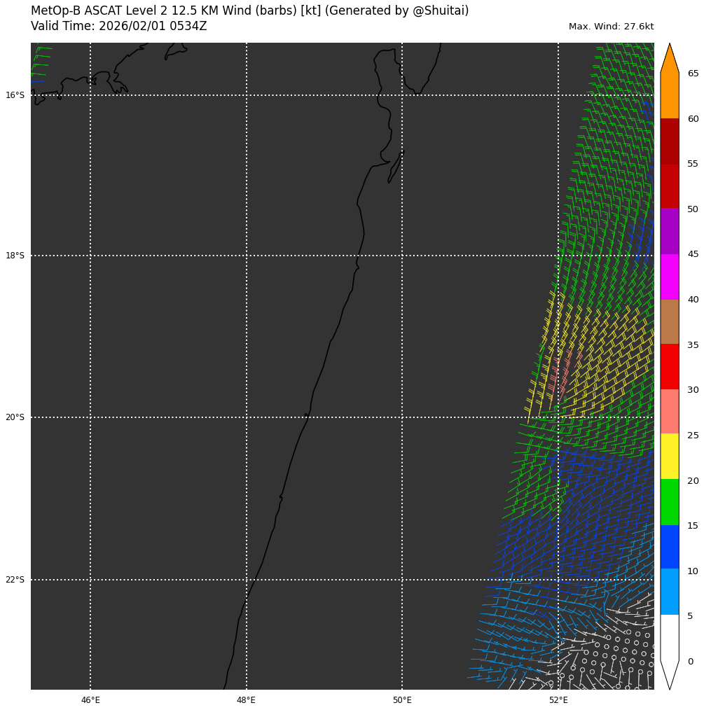Select the purple 45-50 kt colorbar band
The image size is (704, 710).
pyautogui.click(x=669, y=231)
